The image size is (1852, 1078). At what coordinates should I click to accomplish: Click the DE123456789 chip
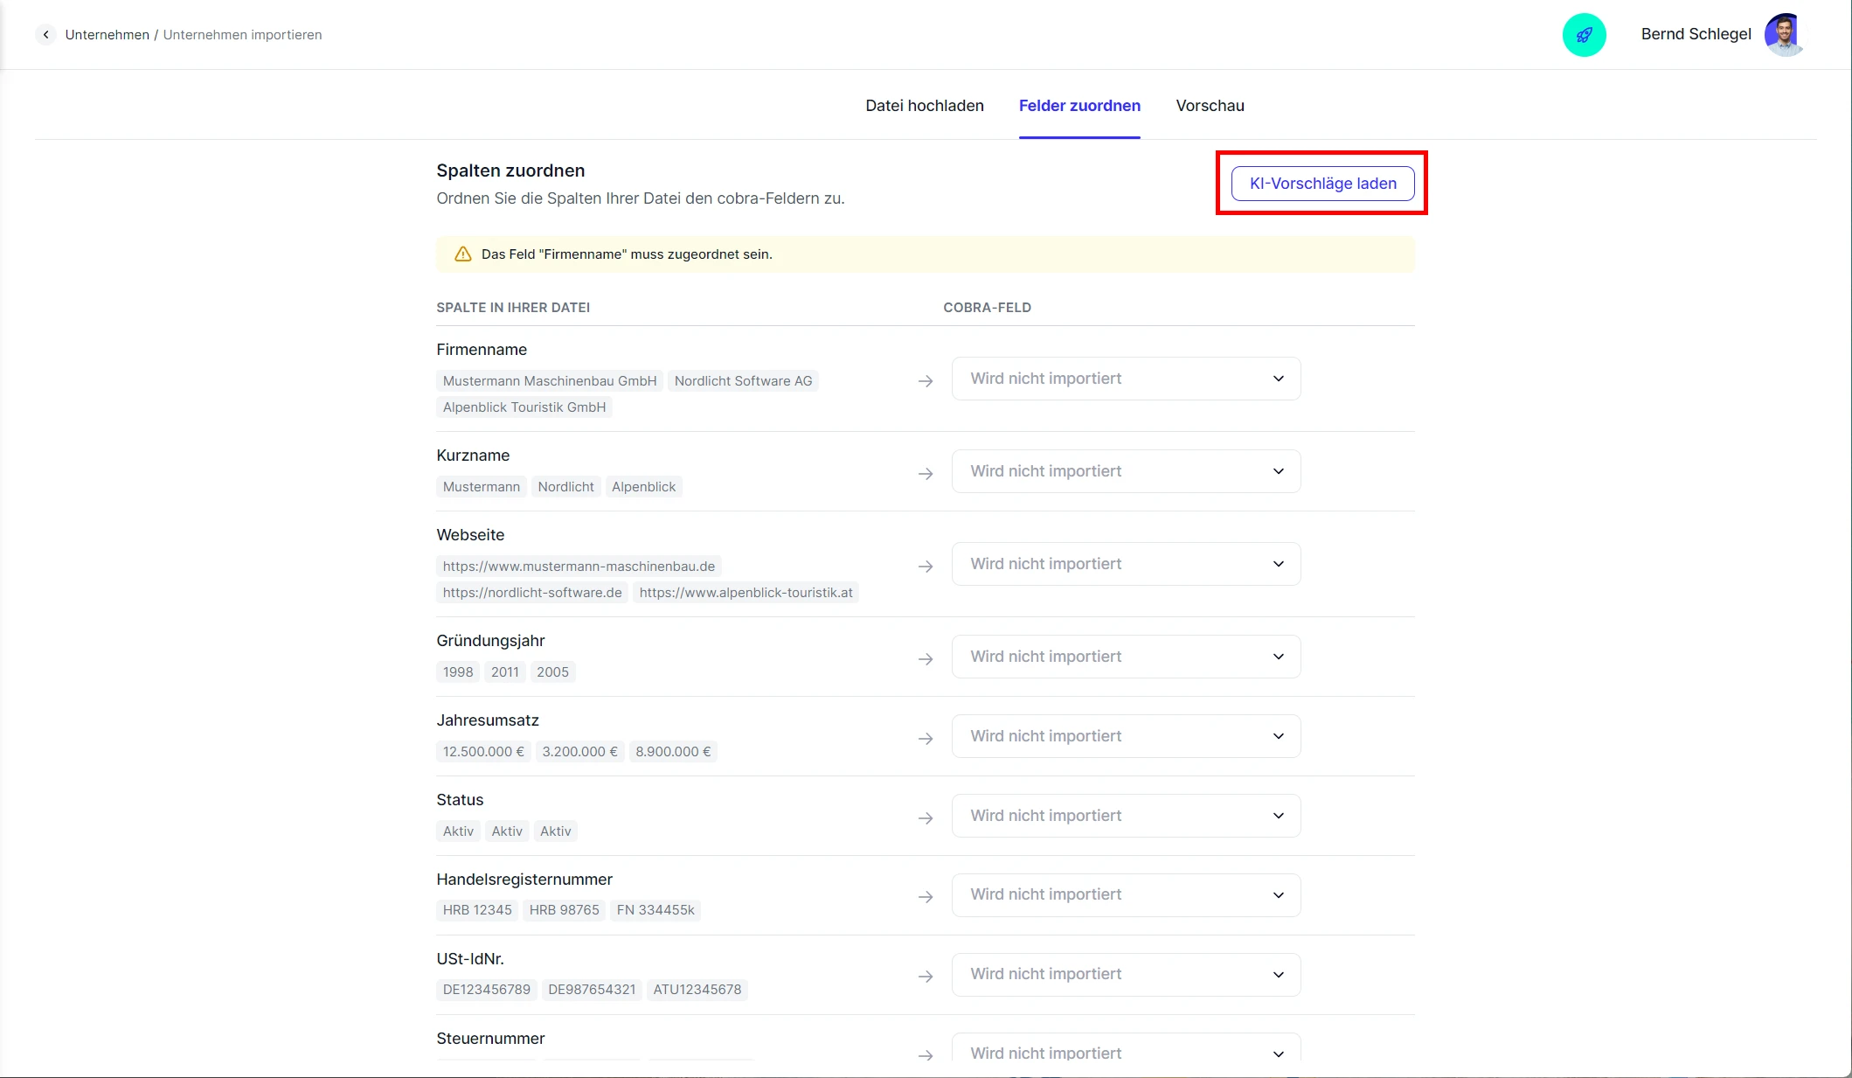(486, 990)
